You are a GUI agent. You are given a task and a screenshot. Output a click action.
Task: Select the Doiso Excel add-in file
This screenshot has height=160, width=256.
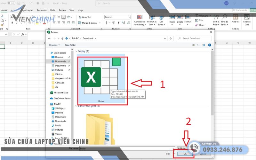point(101,79)
